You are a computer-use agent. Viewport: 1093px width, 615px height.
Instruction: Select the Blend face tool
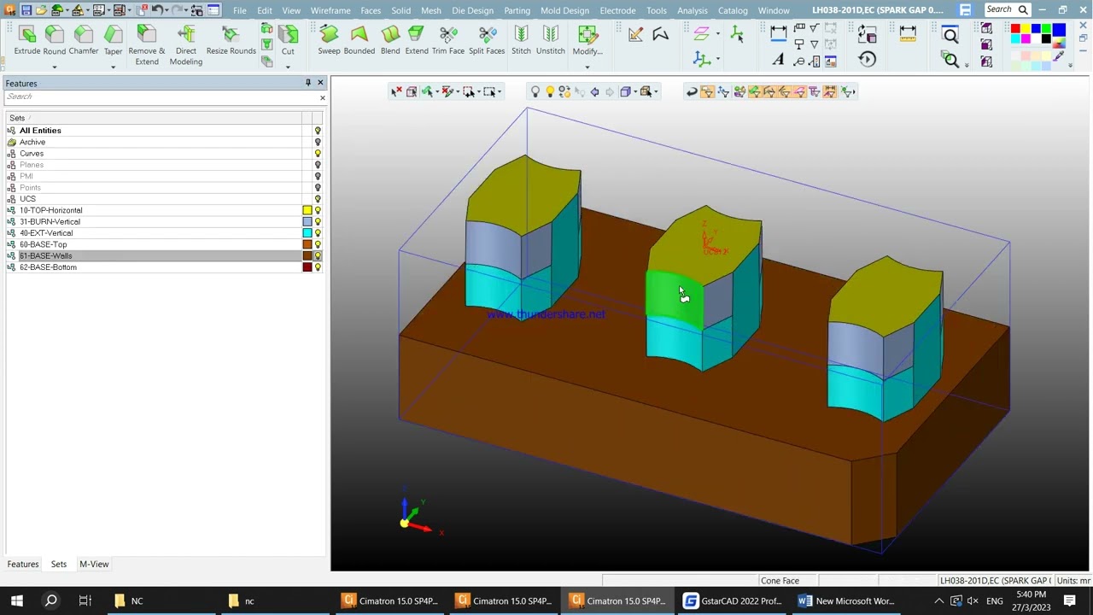click(390, 41)
